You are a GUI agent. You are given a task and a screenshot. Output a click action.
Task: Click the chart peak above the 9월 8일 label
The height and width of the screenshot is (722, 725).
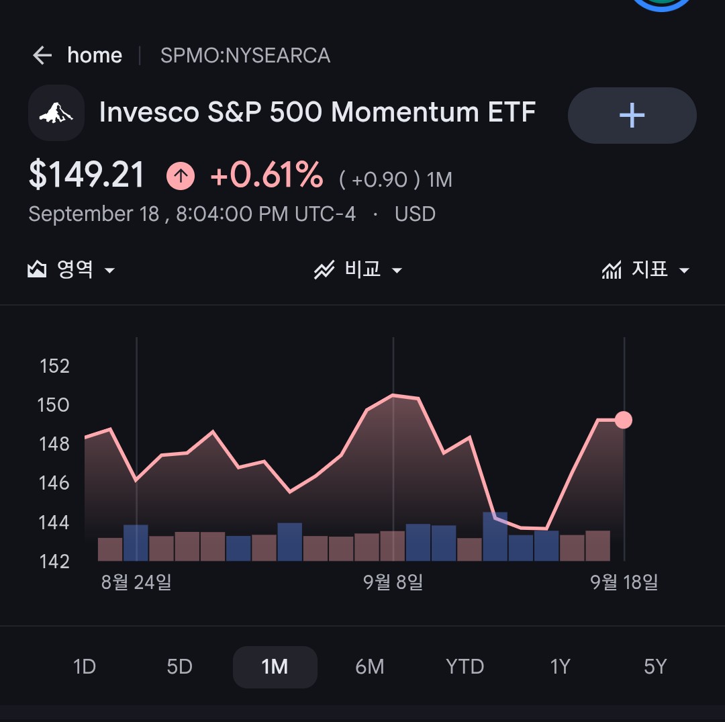pos(393,395)
